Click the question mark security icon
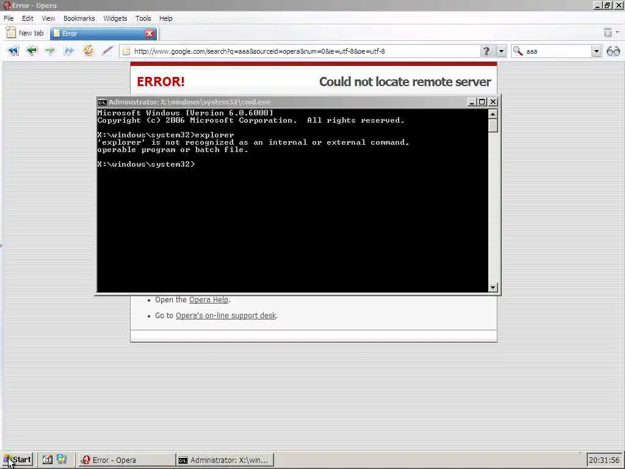The image size is (625, 469). (x=486, y=51)
